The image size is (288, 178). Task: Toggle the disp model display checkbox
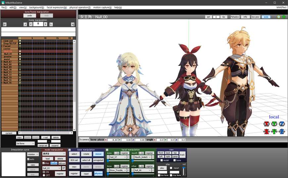43,163
